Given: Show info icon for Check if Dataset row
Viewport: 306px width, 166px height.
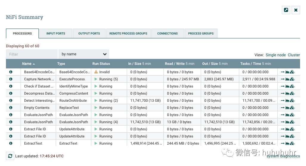Looking at the screenshot, I should (x=11, y=86).
